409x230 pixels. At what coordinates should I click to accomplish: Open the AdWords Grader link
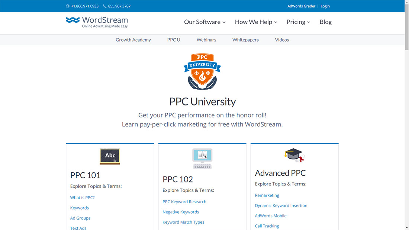click(301, 6)
